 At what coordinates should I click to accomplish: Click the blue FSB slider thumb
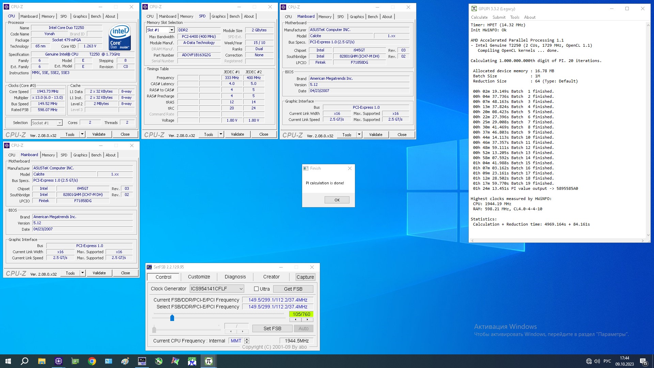[x=172, y=318]
